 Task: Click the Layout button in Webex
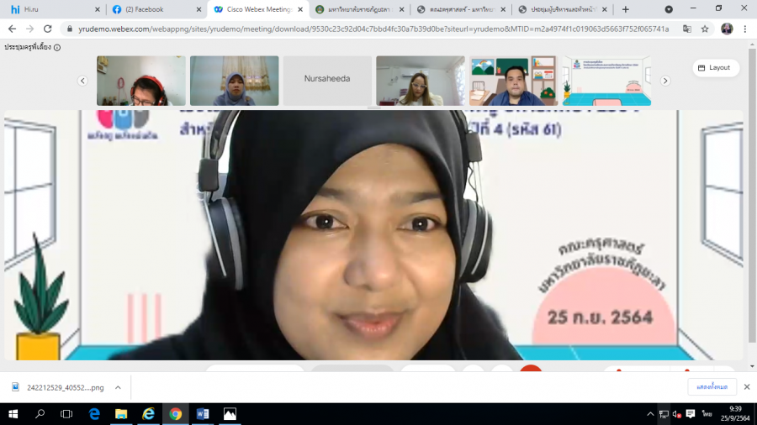click(715, 68)
